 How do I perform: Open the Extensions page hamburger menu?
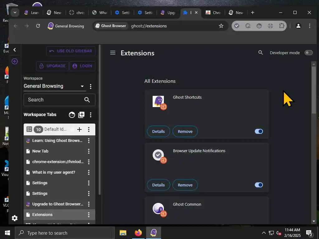113,53
